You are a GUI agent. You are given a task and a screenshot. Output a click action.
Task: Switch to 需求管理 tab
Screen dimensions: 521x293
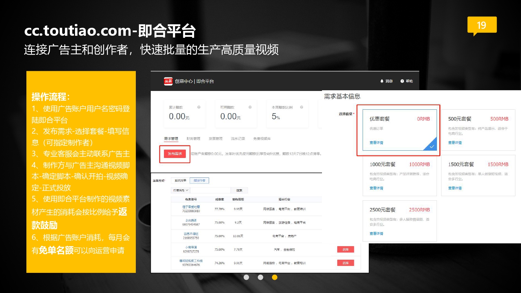tap(171, 139)
